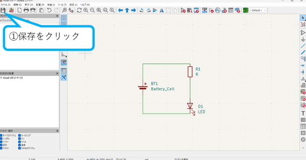Open the ツール (Tools) menu

click(x=62, y=4)
